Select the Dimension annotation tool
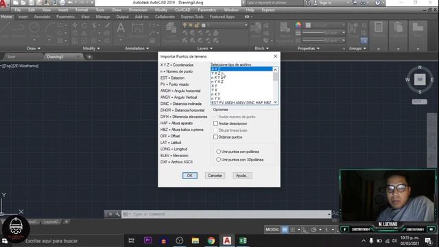 point(137,30)
